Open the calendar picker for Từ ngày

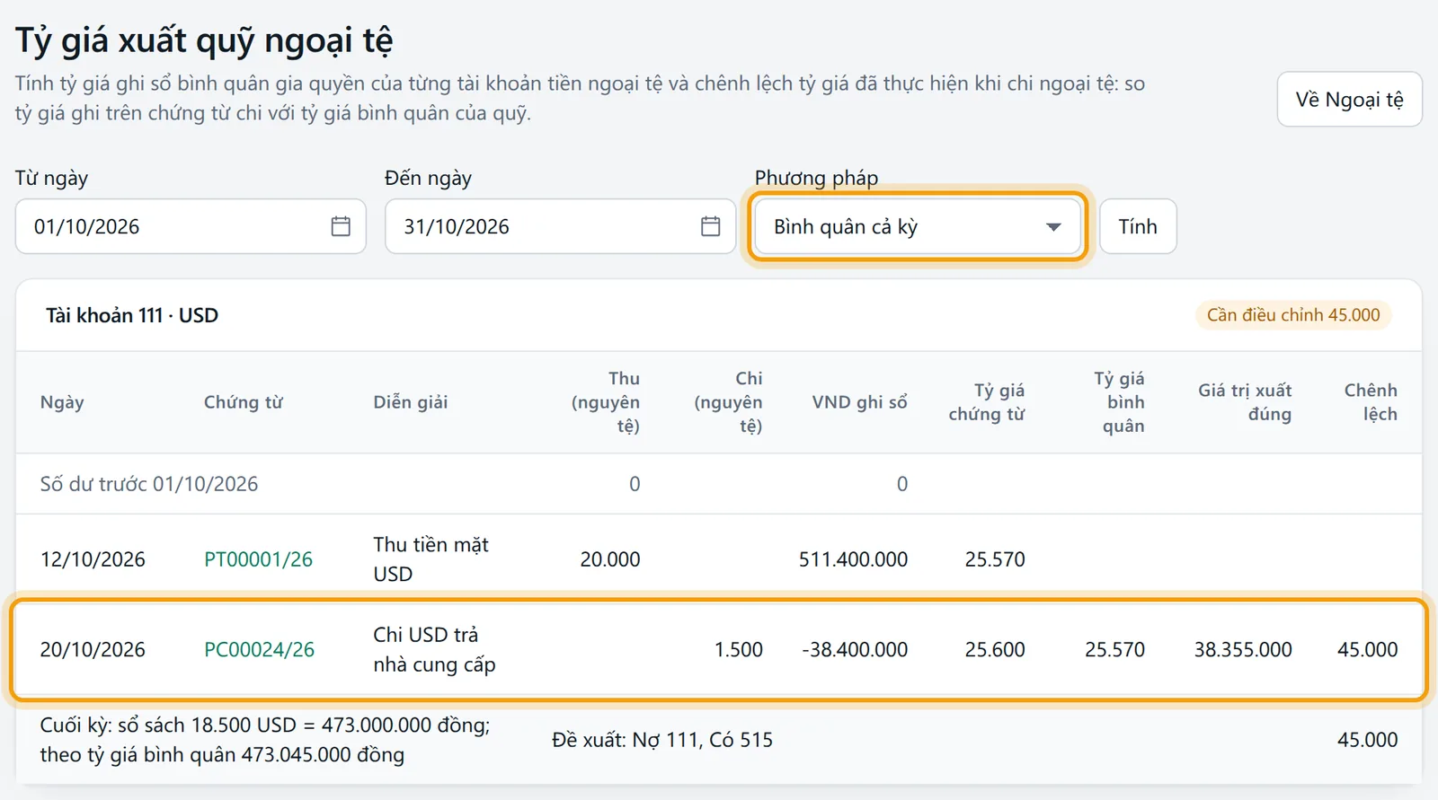pos(341,226)
